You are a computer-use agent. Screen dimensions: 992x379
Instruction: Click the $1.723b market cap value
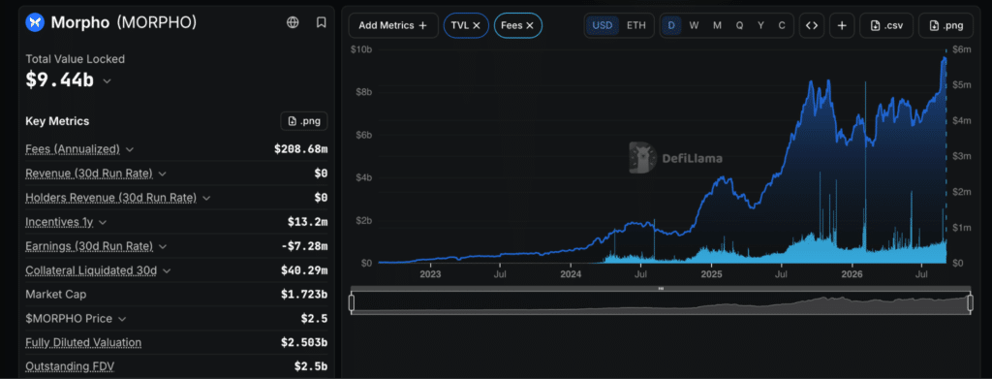[304, 295]
